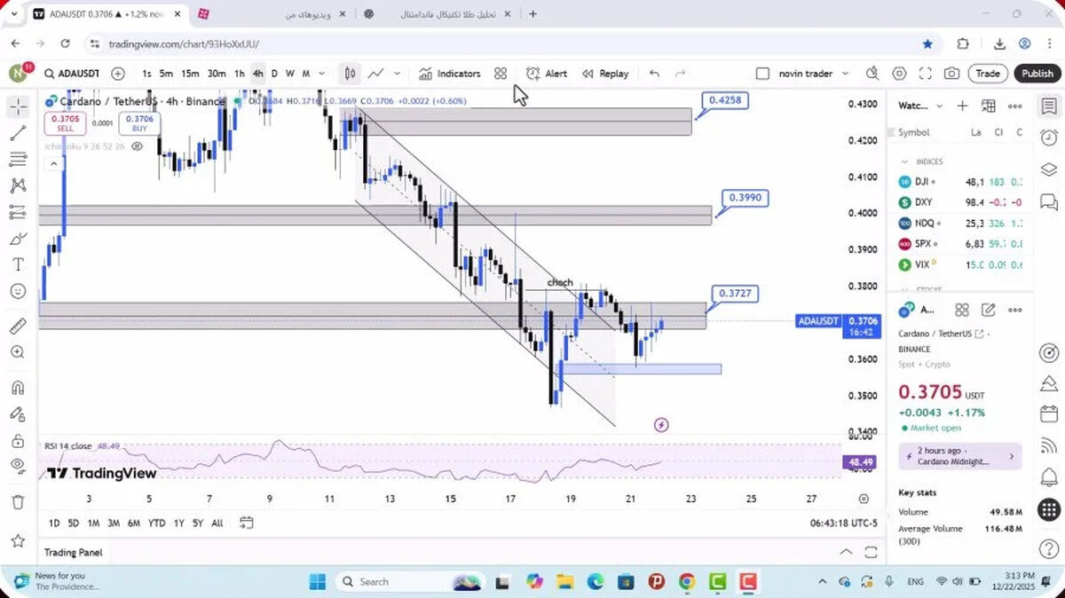1065x598 pixels.
Task: Open the go to date calendar icon
Action: point(247,523)
